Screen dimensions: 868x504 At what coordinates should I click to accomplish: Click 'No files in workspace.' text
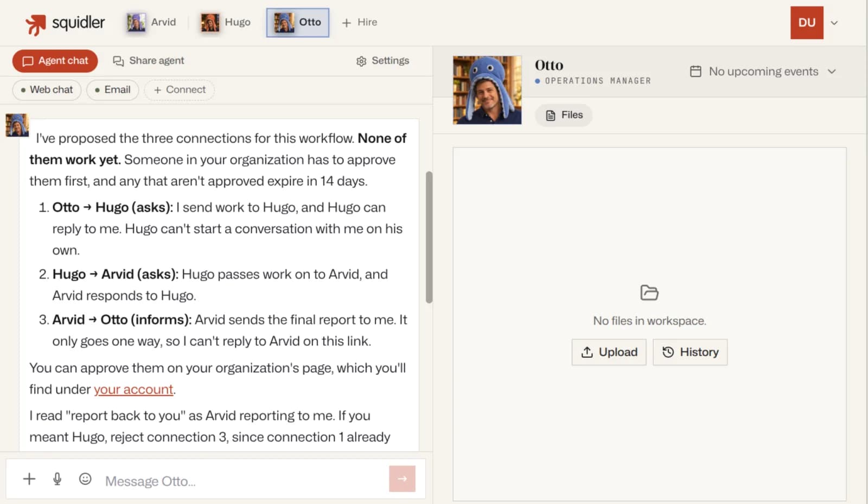[x=649, y=321]
